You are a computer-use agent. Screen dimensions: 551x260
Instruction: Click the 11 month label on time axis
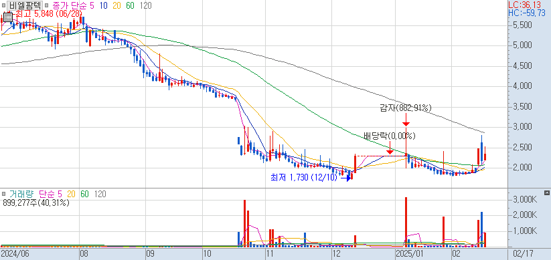click(270, 253)
